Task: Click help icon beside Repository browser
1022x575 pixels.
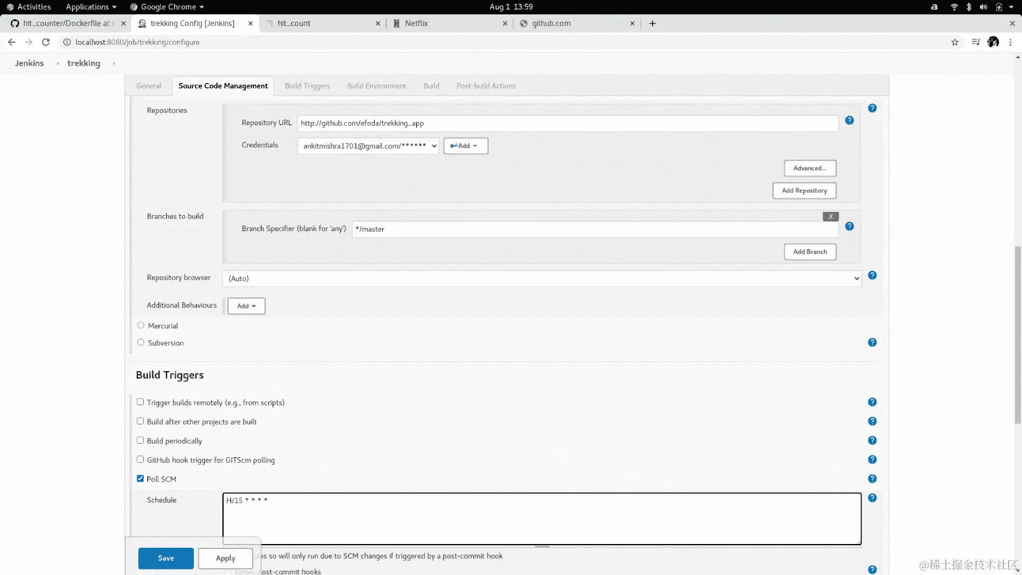Action: pos(872,275)
